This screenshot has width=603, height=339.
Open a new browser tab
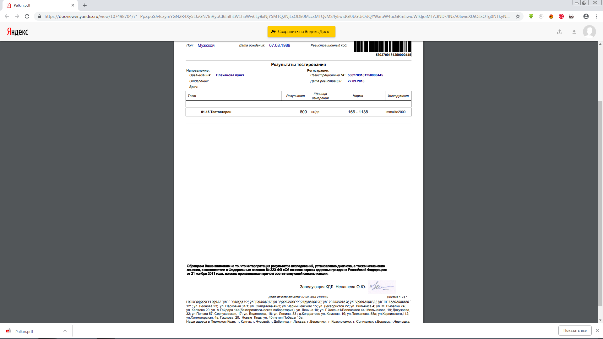point(85,5)
